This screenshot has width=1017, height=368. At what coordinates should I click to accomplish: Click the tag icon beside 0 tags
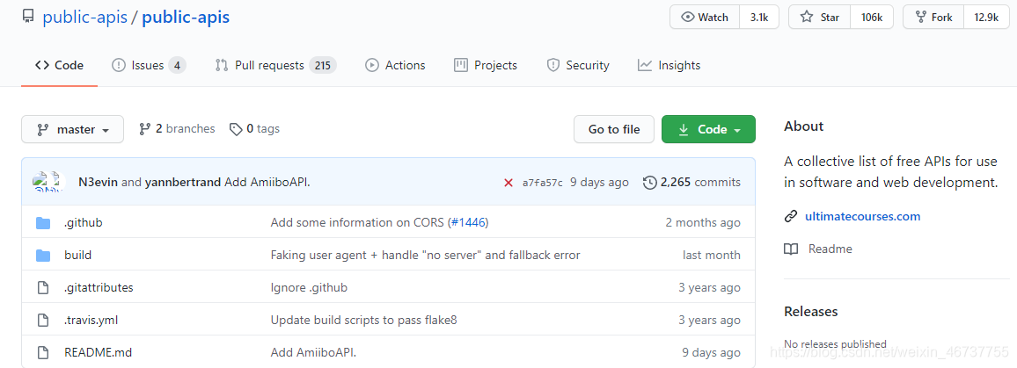point(236,130)
